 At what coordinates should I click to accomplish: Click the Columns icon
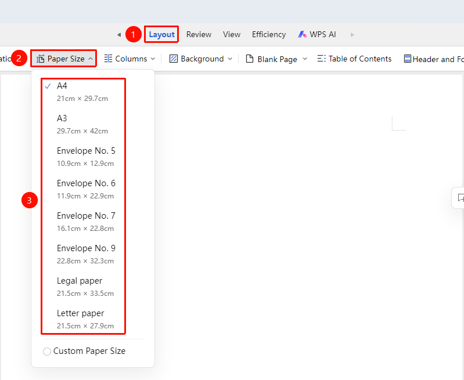click(x=109, y=59)
